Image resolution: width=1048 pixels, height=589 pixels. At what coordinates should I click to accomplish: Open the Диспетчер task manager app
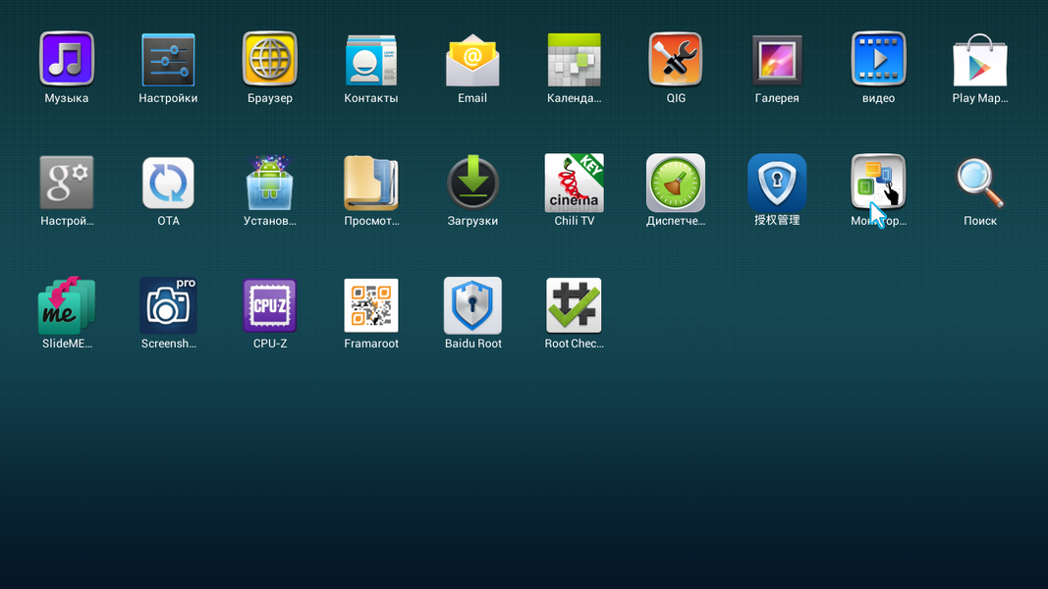pyautogui.click(x=676, y=184)
